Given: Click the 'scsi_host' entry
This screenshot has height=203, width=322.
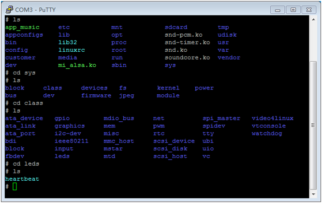Looking at the screenshot, I should pyautogui.click(x=170, y=156).
